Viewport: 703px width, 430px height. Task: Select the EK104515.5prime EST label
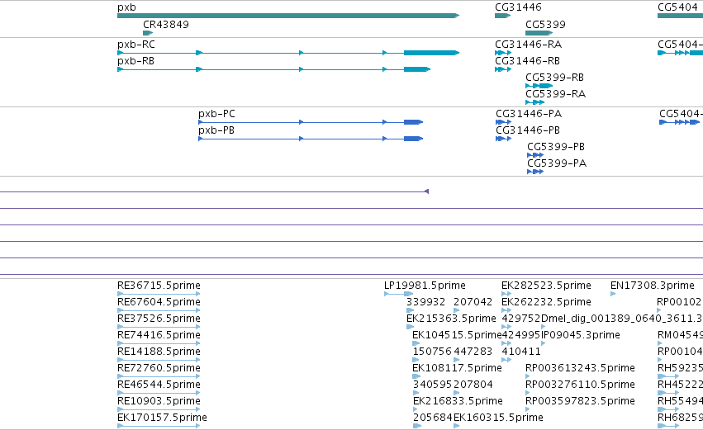click(x=457, y=335)
